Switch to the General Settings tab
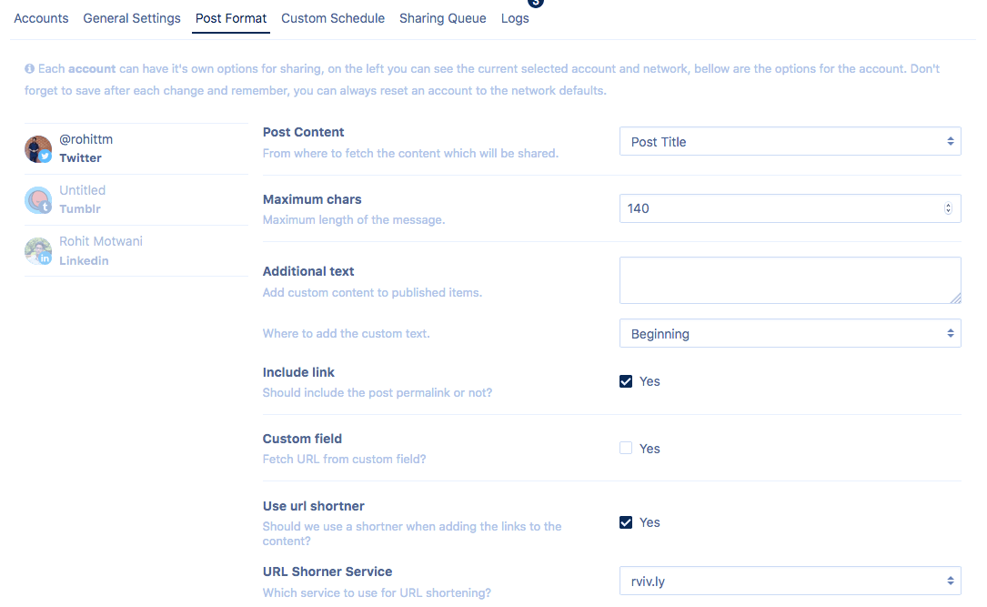Viewport: 987px width, 607px height. coord(132,18)
